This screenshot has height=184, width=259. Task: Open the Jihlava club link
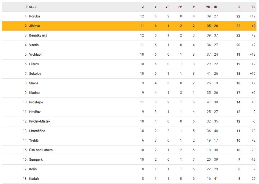click(34, 26)
